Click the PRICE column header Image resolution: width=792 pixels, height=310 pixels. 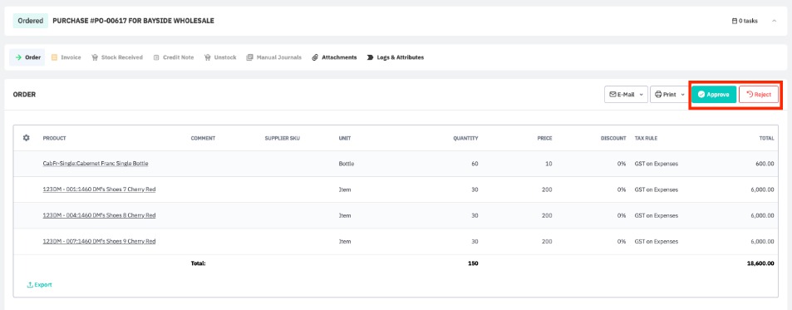544,138
